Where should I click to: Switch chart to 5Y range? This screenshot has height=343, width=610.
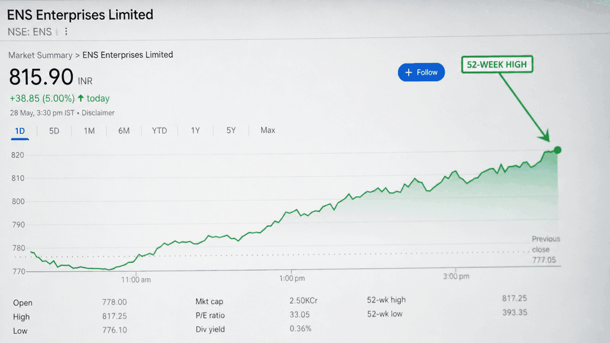[x=231, y=131]
